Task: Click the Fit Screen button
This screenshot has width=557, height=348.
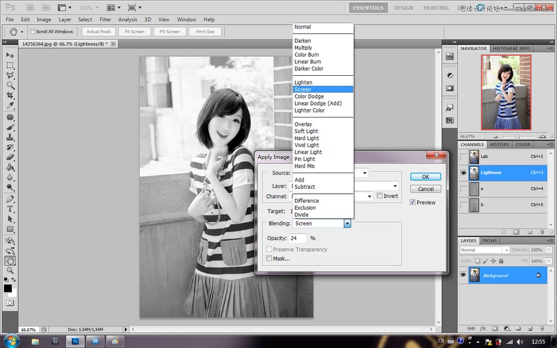Action: point(134,31)
